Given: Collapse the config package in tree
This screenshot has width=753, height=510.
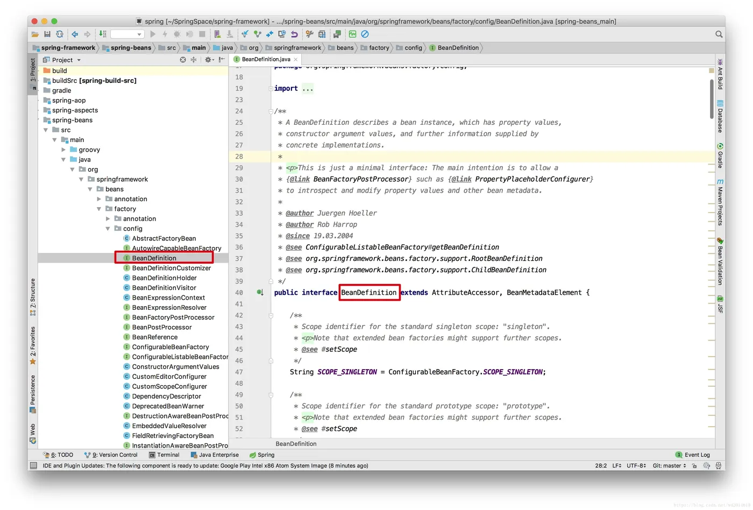Looking at the screenshot, I should click(108, 229).
